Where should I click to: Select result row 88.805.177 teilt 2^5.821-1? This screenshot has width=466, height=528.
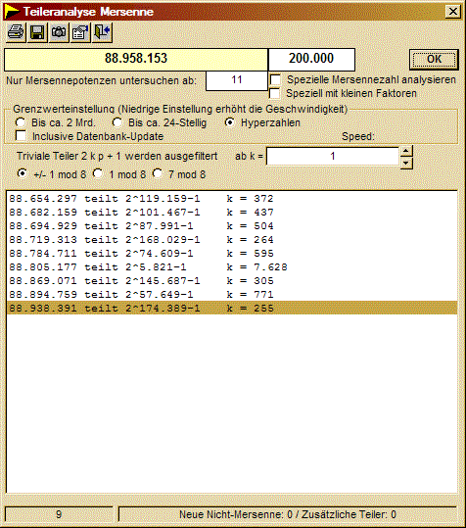[232, 267]
